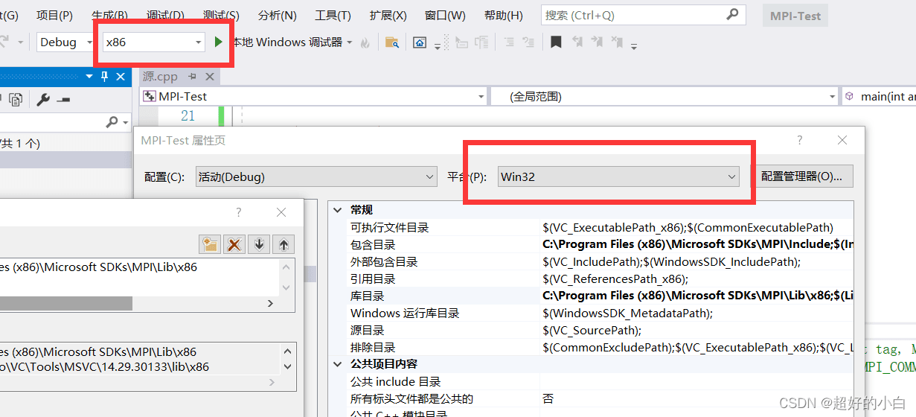Move the selected directory line up
Screen dimensions: 916x417
click(x=284, y=244)
